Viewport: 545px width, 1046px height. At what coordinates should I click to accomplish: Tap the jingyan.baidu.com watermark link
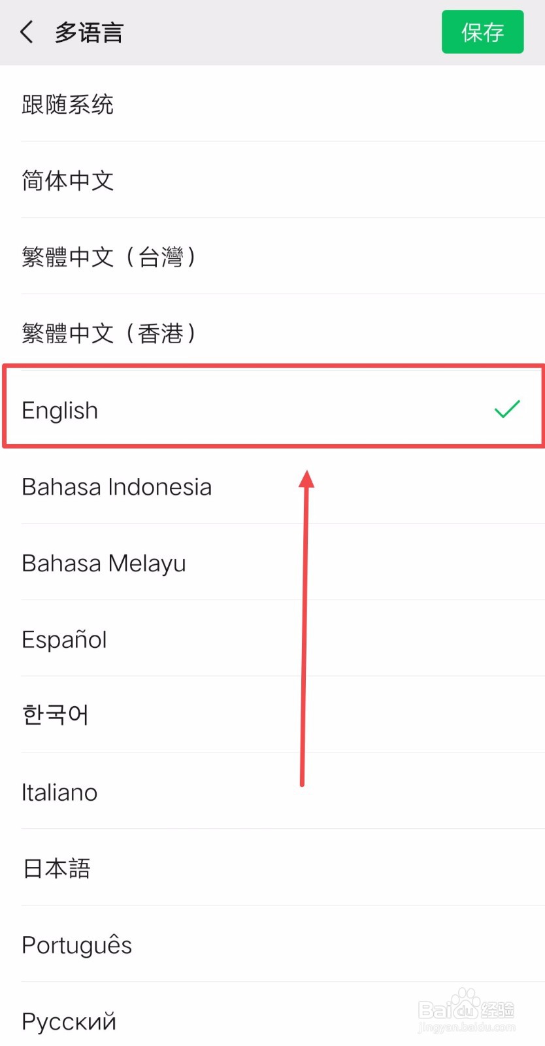click(x=467, y=1028)
